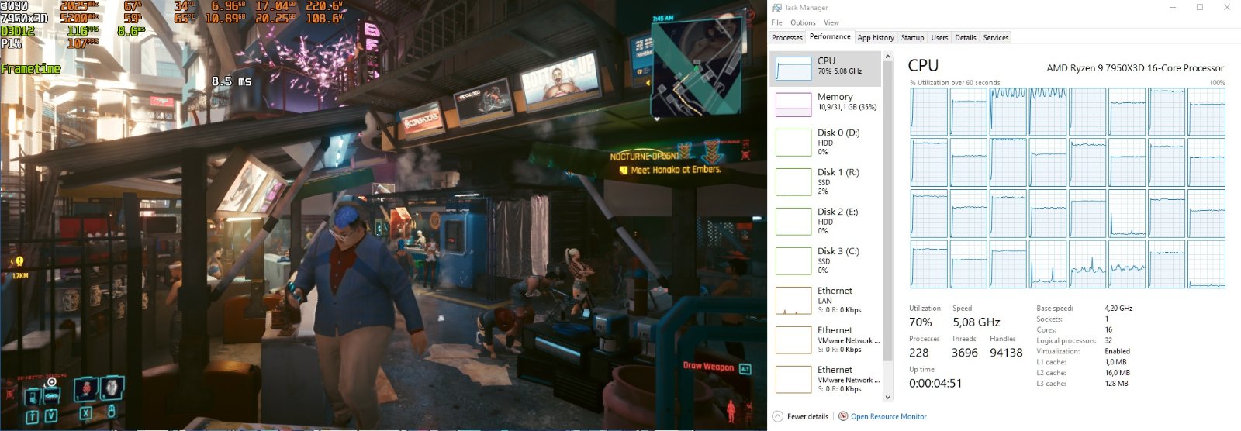Click the AMD Ryzen 9 7950X3D processor name

pyautogui.click(x=1136, y=68)
